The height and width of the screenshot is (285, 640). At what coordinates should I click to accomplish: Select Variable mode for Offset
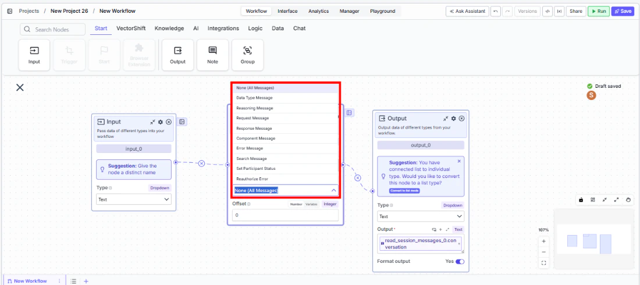(x=311, y=204)
